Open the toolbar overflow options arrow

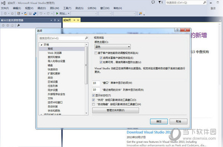144,14
